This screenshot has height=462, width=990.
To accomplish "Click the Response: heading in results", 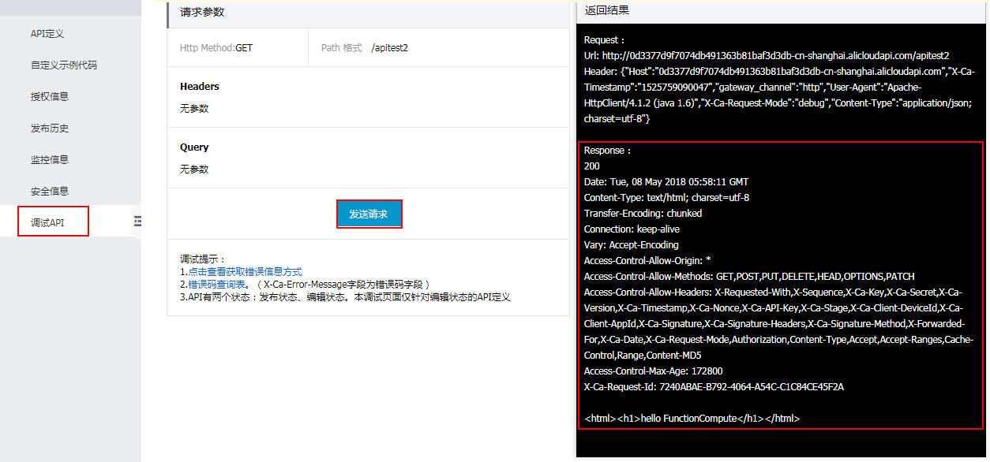I will (608, 151).
